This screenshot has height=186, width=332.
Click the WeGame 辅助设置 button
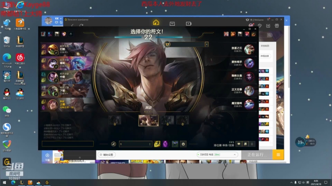click(x=107, y=155)
